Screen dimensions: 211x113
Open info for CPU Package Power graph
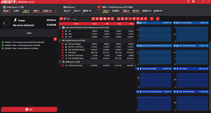coord(170,69)
